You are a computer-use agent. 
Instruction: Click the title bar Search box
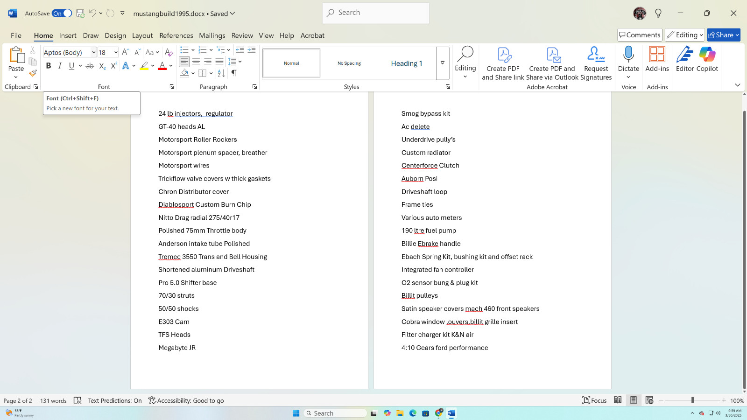point(376,13)
